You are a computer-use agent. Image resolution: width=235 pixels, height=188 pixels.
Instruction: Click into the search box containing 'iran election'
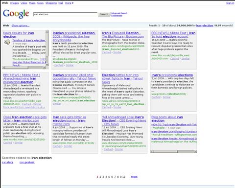tap(65, 14)
